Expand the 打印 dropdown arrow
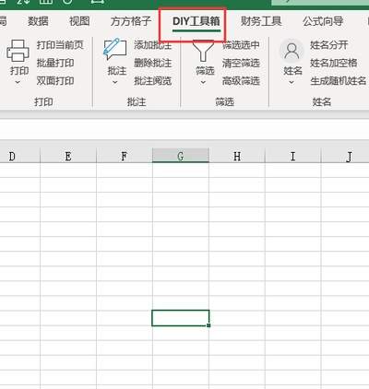The width and height of the screenshot is (369, 389). click(x=18, y=82)
